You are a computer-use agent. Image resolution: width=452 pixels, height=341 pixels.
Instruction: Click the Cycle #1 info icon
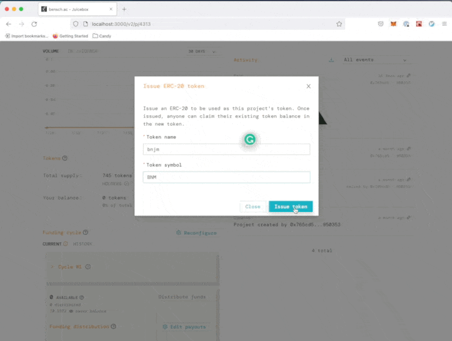coord(88,266)
